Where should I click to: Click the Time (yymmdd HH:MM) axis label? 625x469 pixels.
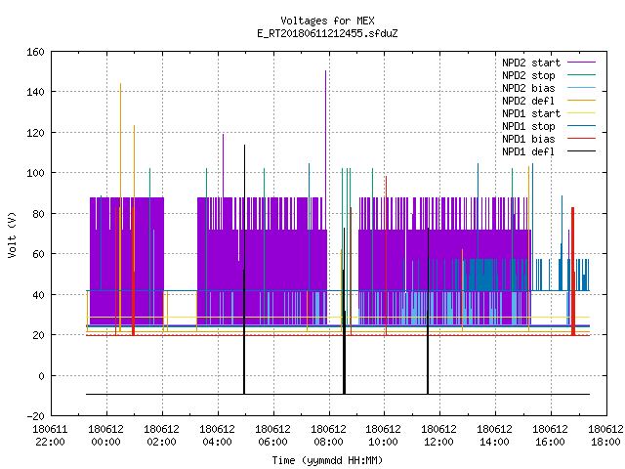[327, 460]
